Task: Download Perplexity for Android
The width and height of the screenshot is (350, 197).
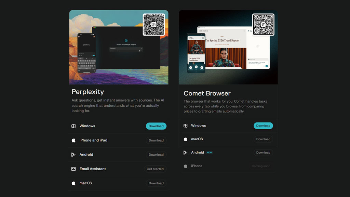Action: tap(156, 155)
